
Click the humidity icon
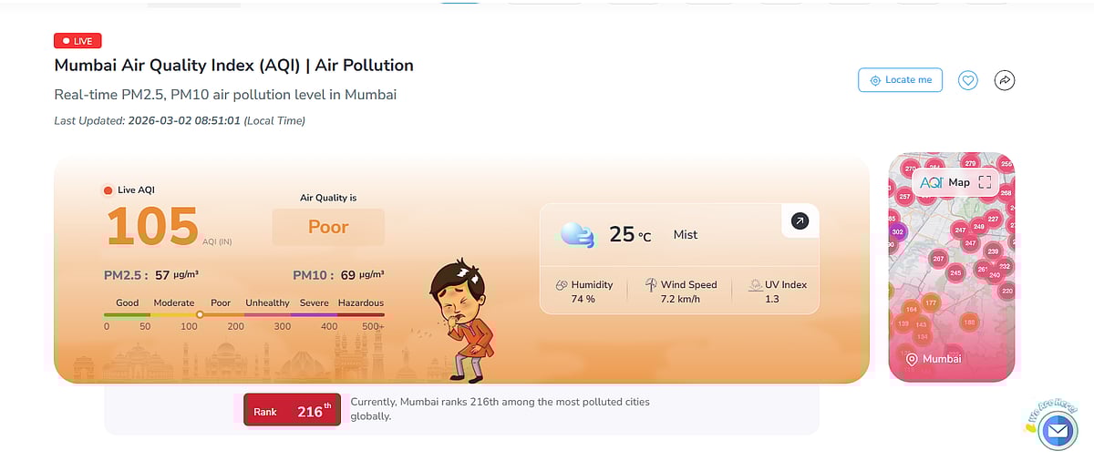coord(562,285)
